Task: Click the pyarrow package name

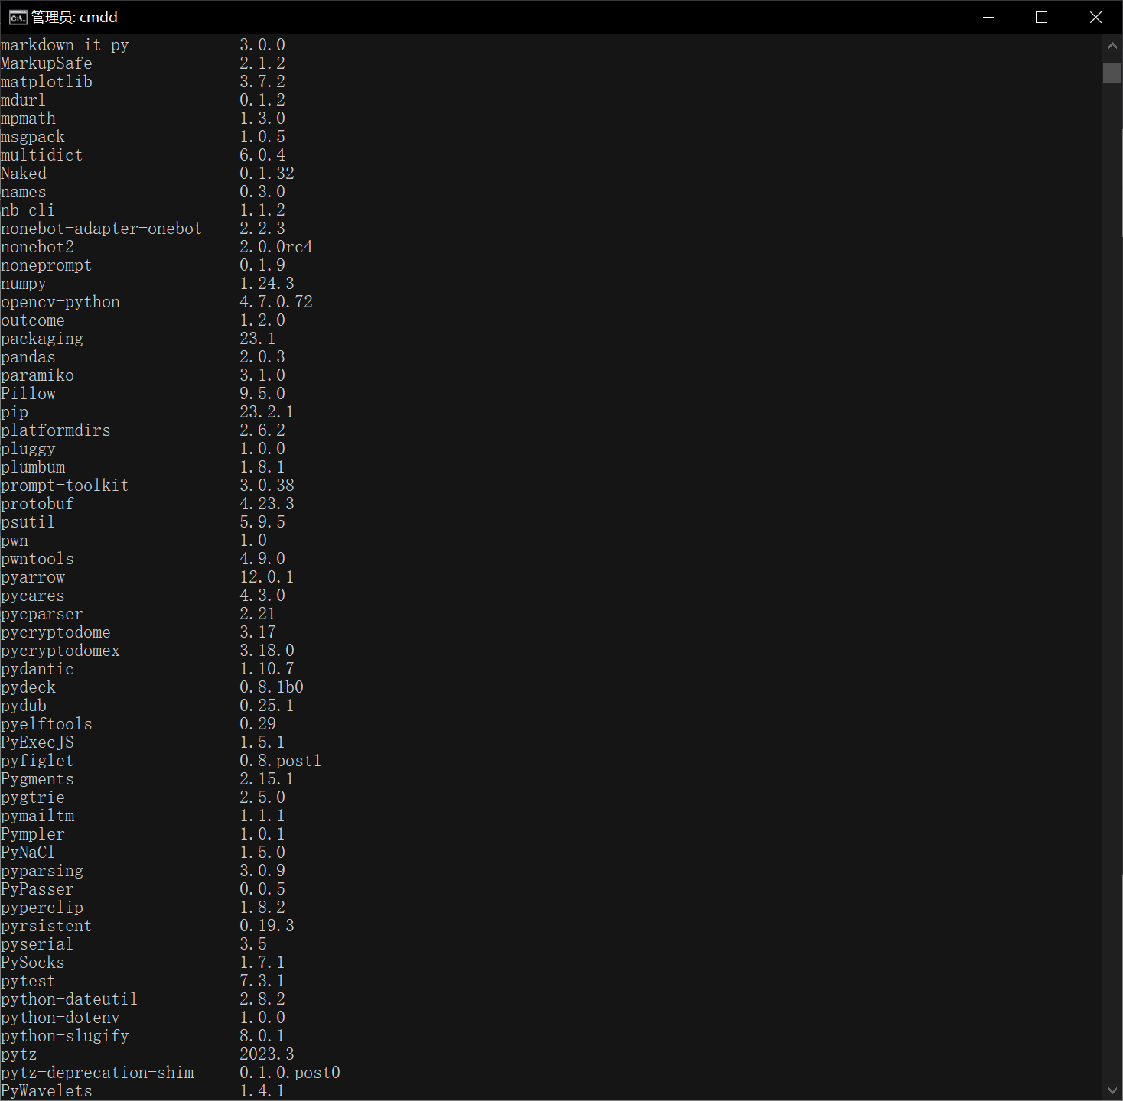Action: (x=33, y=577)
